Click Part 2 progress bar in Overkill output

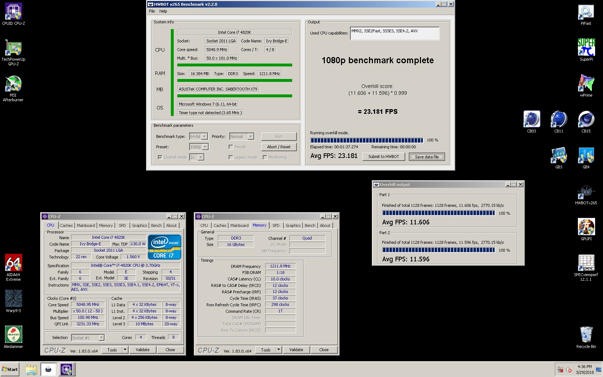(x=439, y=250)
